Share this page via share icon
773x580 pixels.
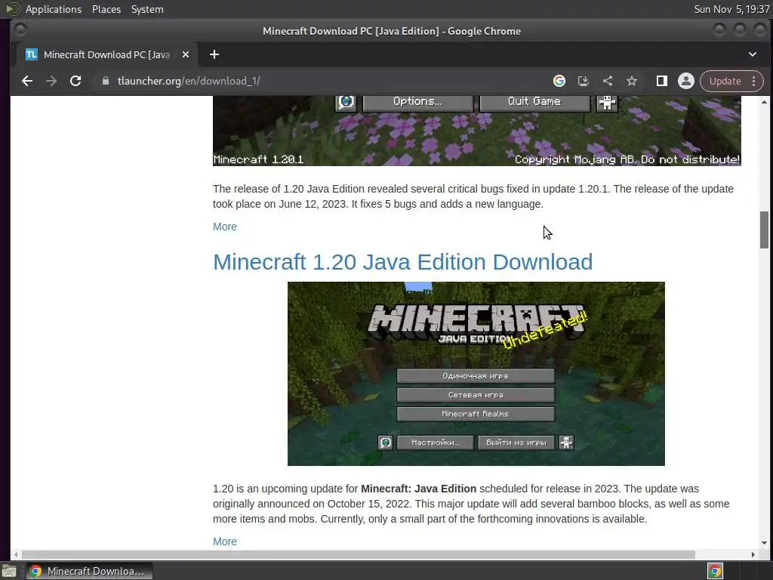[x=608, y=81]
